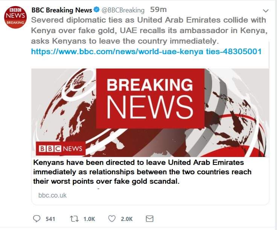Like the tweet with the heart icon
This screenshot has width=277, height=230.
(111, 218)
